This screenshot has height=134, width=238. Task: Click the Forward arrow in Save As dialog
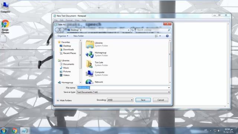click(62, 30)
